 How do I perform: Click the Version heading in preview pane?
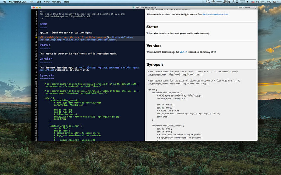point(153,46)
